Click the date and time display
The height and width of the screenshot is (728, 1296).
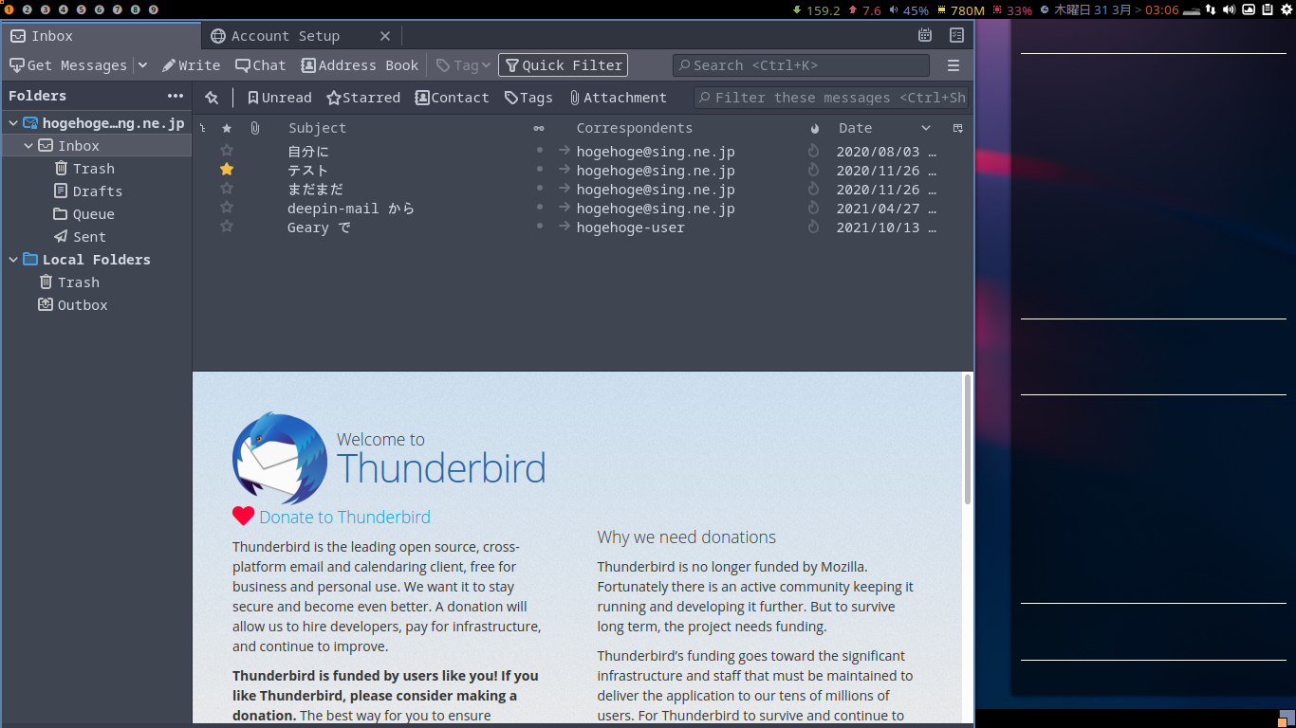pos(1109,10)
